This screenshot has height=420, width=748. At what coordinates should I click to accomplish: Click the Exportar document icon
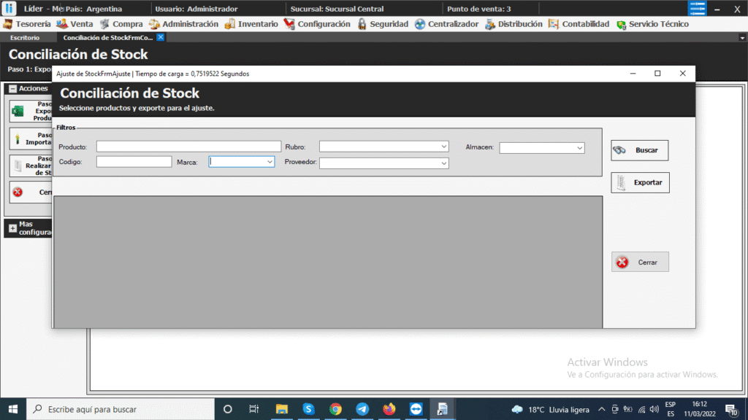[x=620, y=182]
